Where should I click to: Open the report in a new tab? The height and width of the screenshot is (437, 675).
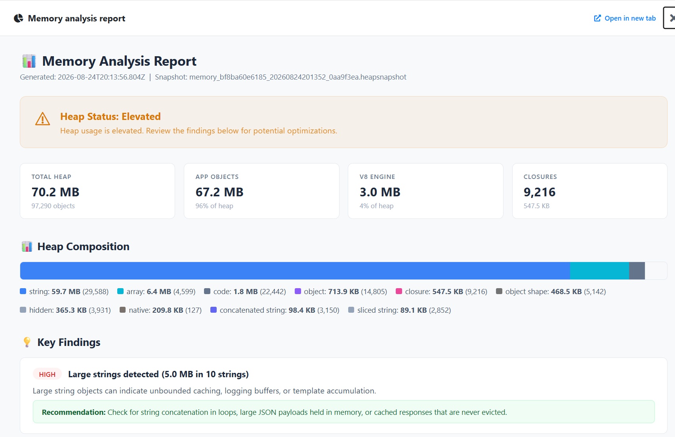click(x=625, y=18)
